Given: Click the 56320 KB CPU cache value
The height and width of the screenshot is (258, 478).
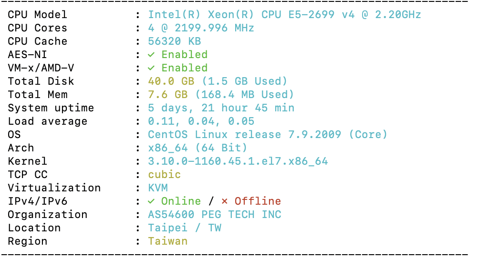Looking at the screenshot, I should (x=175, y=41).
